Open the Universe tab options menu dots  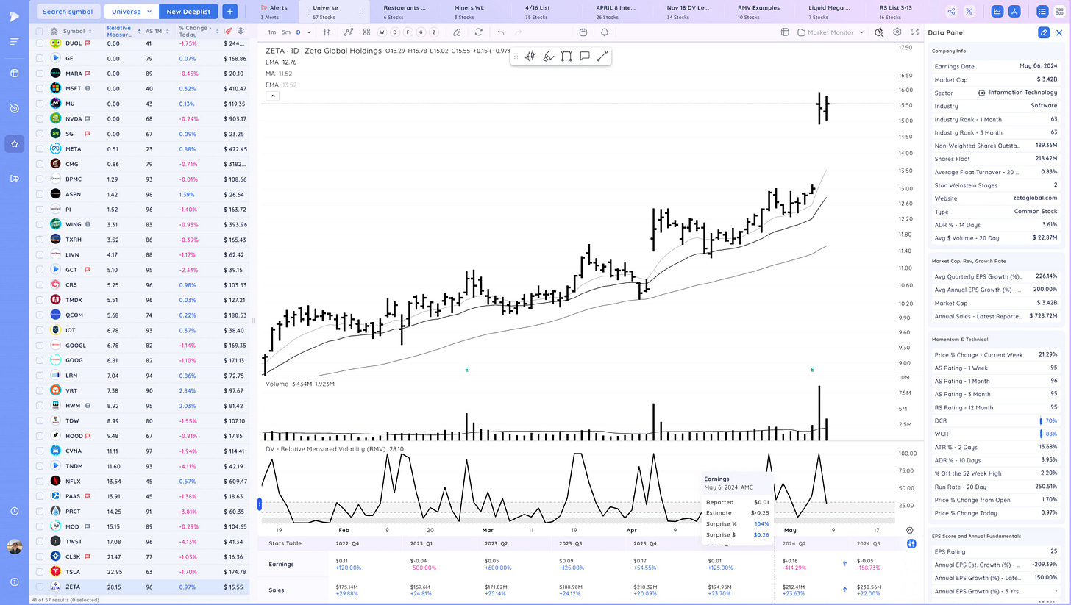tap(360, 12)
